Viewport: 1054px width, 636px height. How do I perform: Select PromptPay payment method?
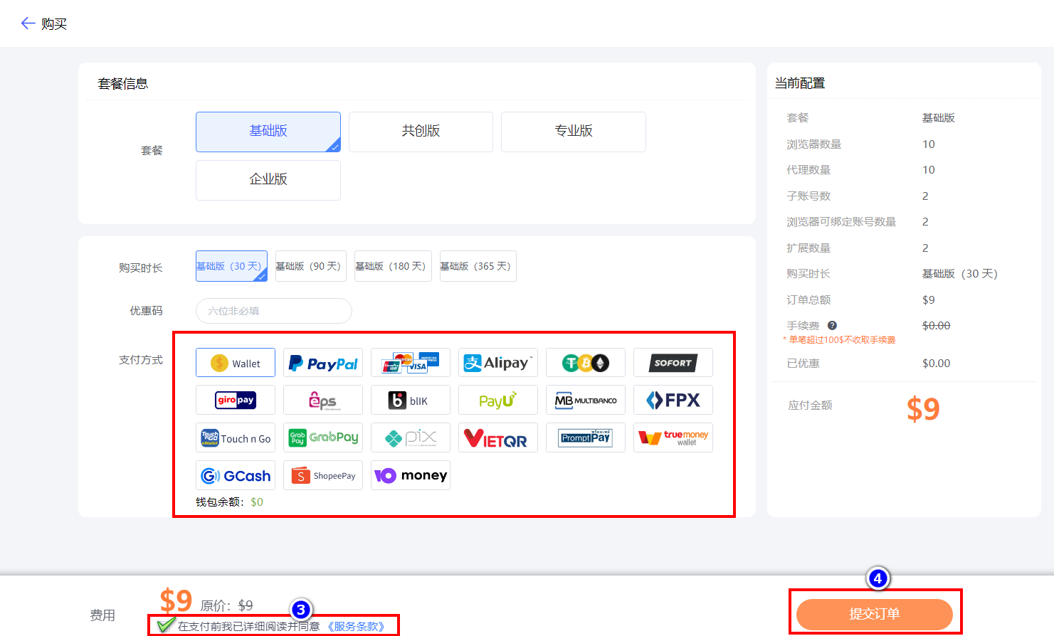586,438
